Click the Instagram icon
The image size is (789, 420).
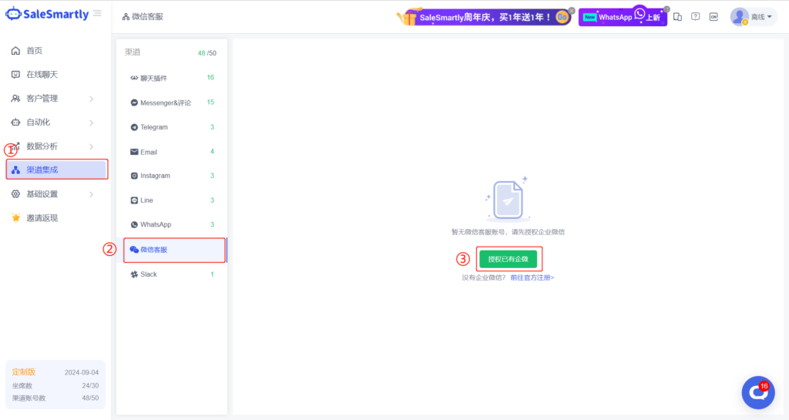(x=134, y=176)
